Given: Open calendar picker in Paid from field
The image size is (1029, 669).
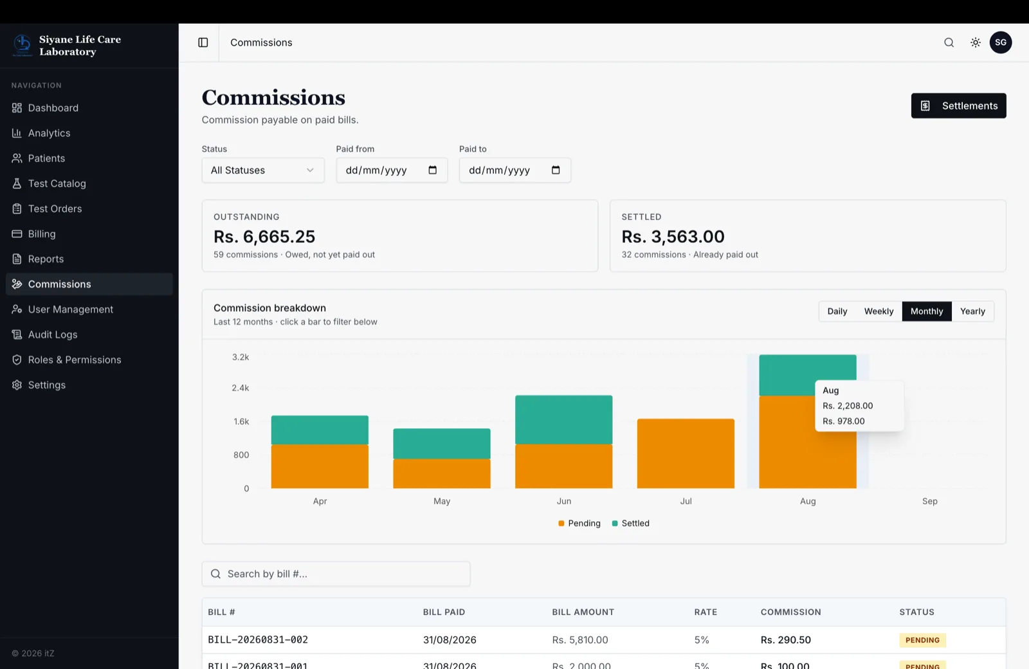Looking at the screenshot, I should coord(432,170).
